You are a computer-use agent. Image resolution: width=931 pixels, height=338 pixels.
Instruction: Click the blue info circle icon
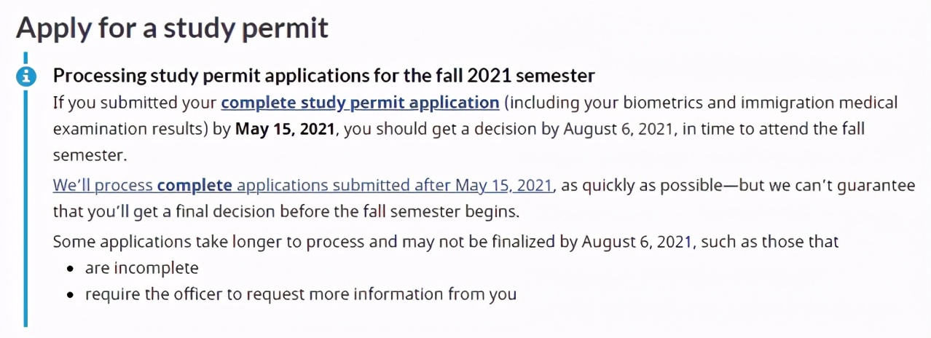pos(25,76)
